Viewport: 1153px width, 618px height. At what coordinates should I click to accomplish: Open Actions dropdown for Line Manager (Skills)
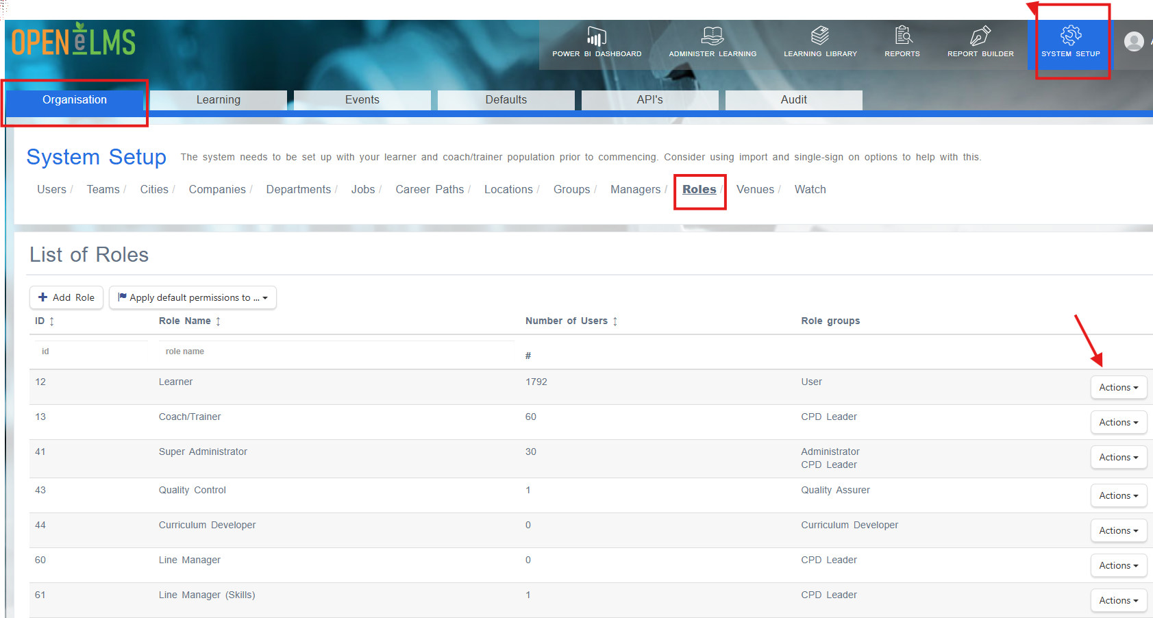point(1118,600)
